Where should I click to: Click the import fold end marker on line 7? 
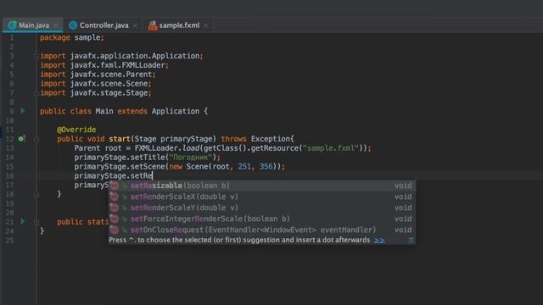point(36,92)
